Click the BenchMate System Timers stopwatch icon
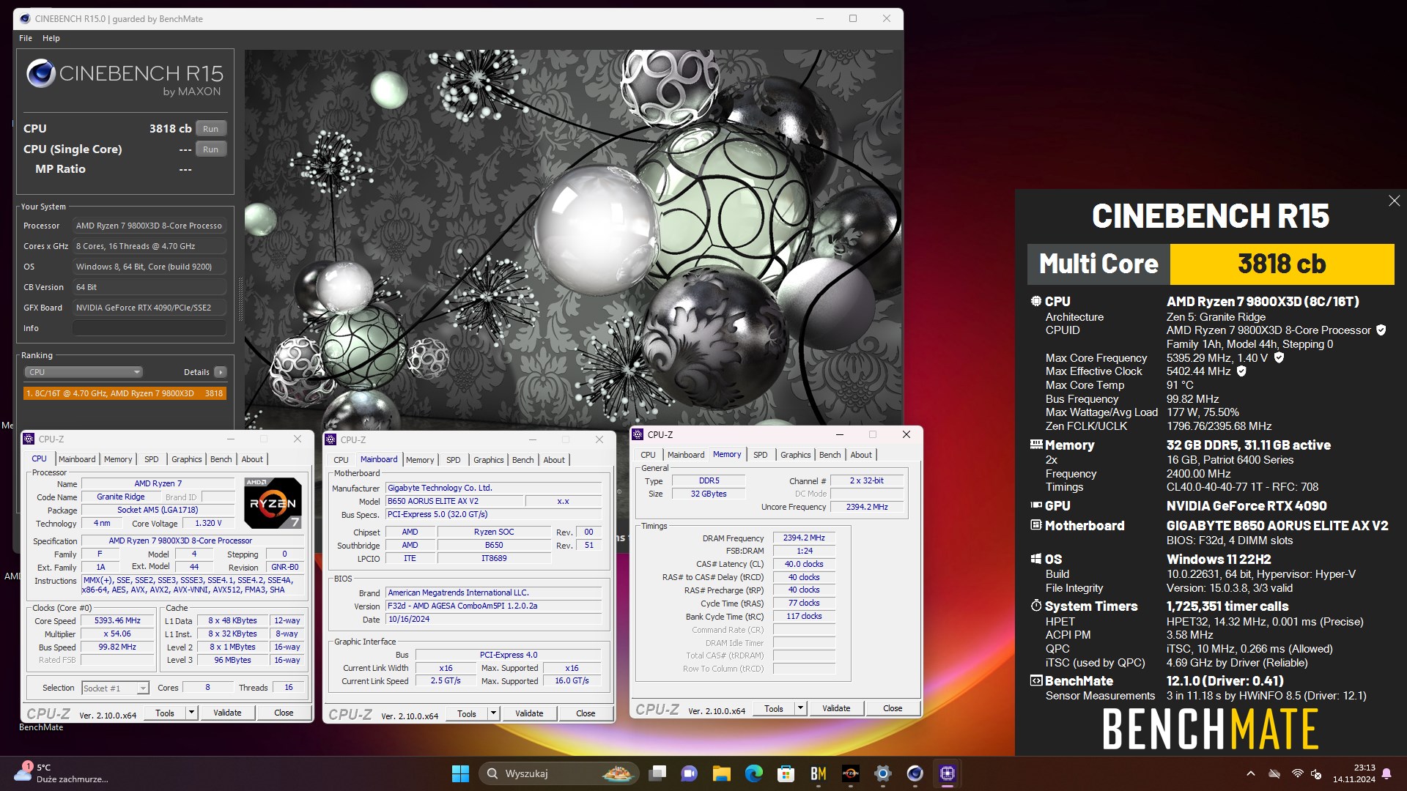Image resolution: width=1407 pixels, height=791 pixels. 1035,606
